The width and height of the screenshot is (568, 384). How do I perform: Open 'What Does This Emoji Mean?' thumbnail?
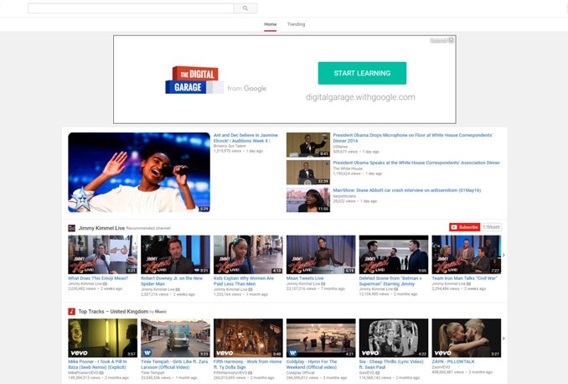102,255
